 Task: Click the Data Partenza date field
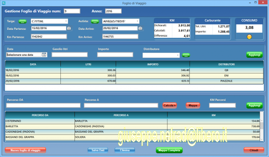pos(49,28)
